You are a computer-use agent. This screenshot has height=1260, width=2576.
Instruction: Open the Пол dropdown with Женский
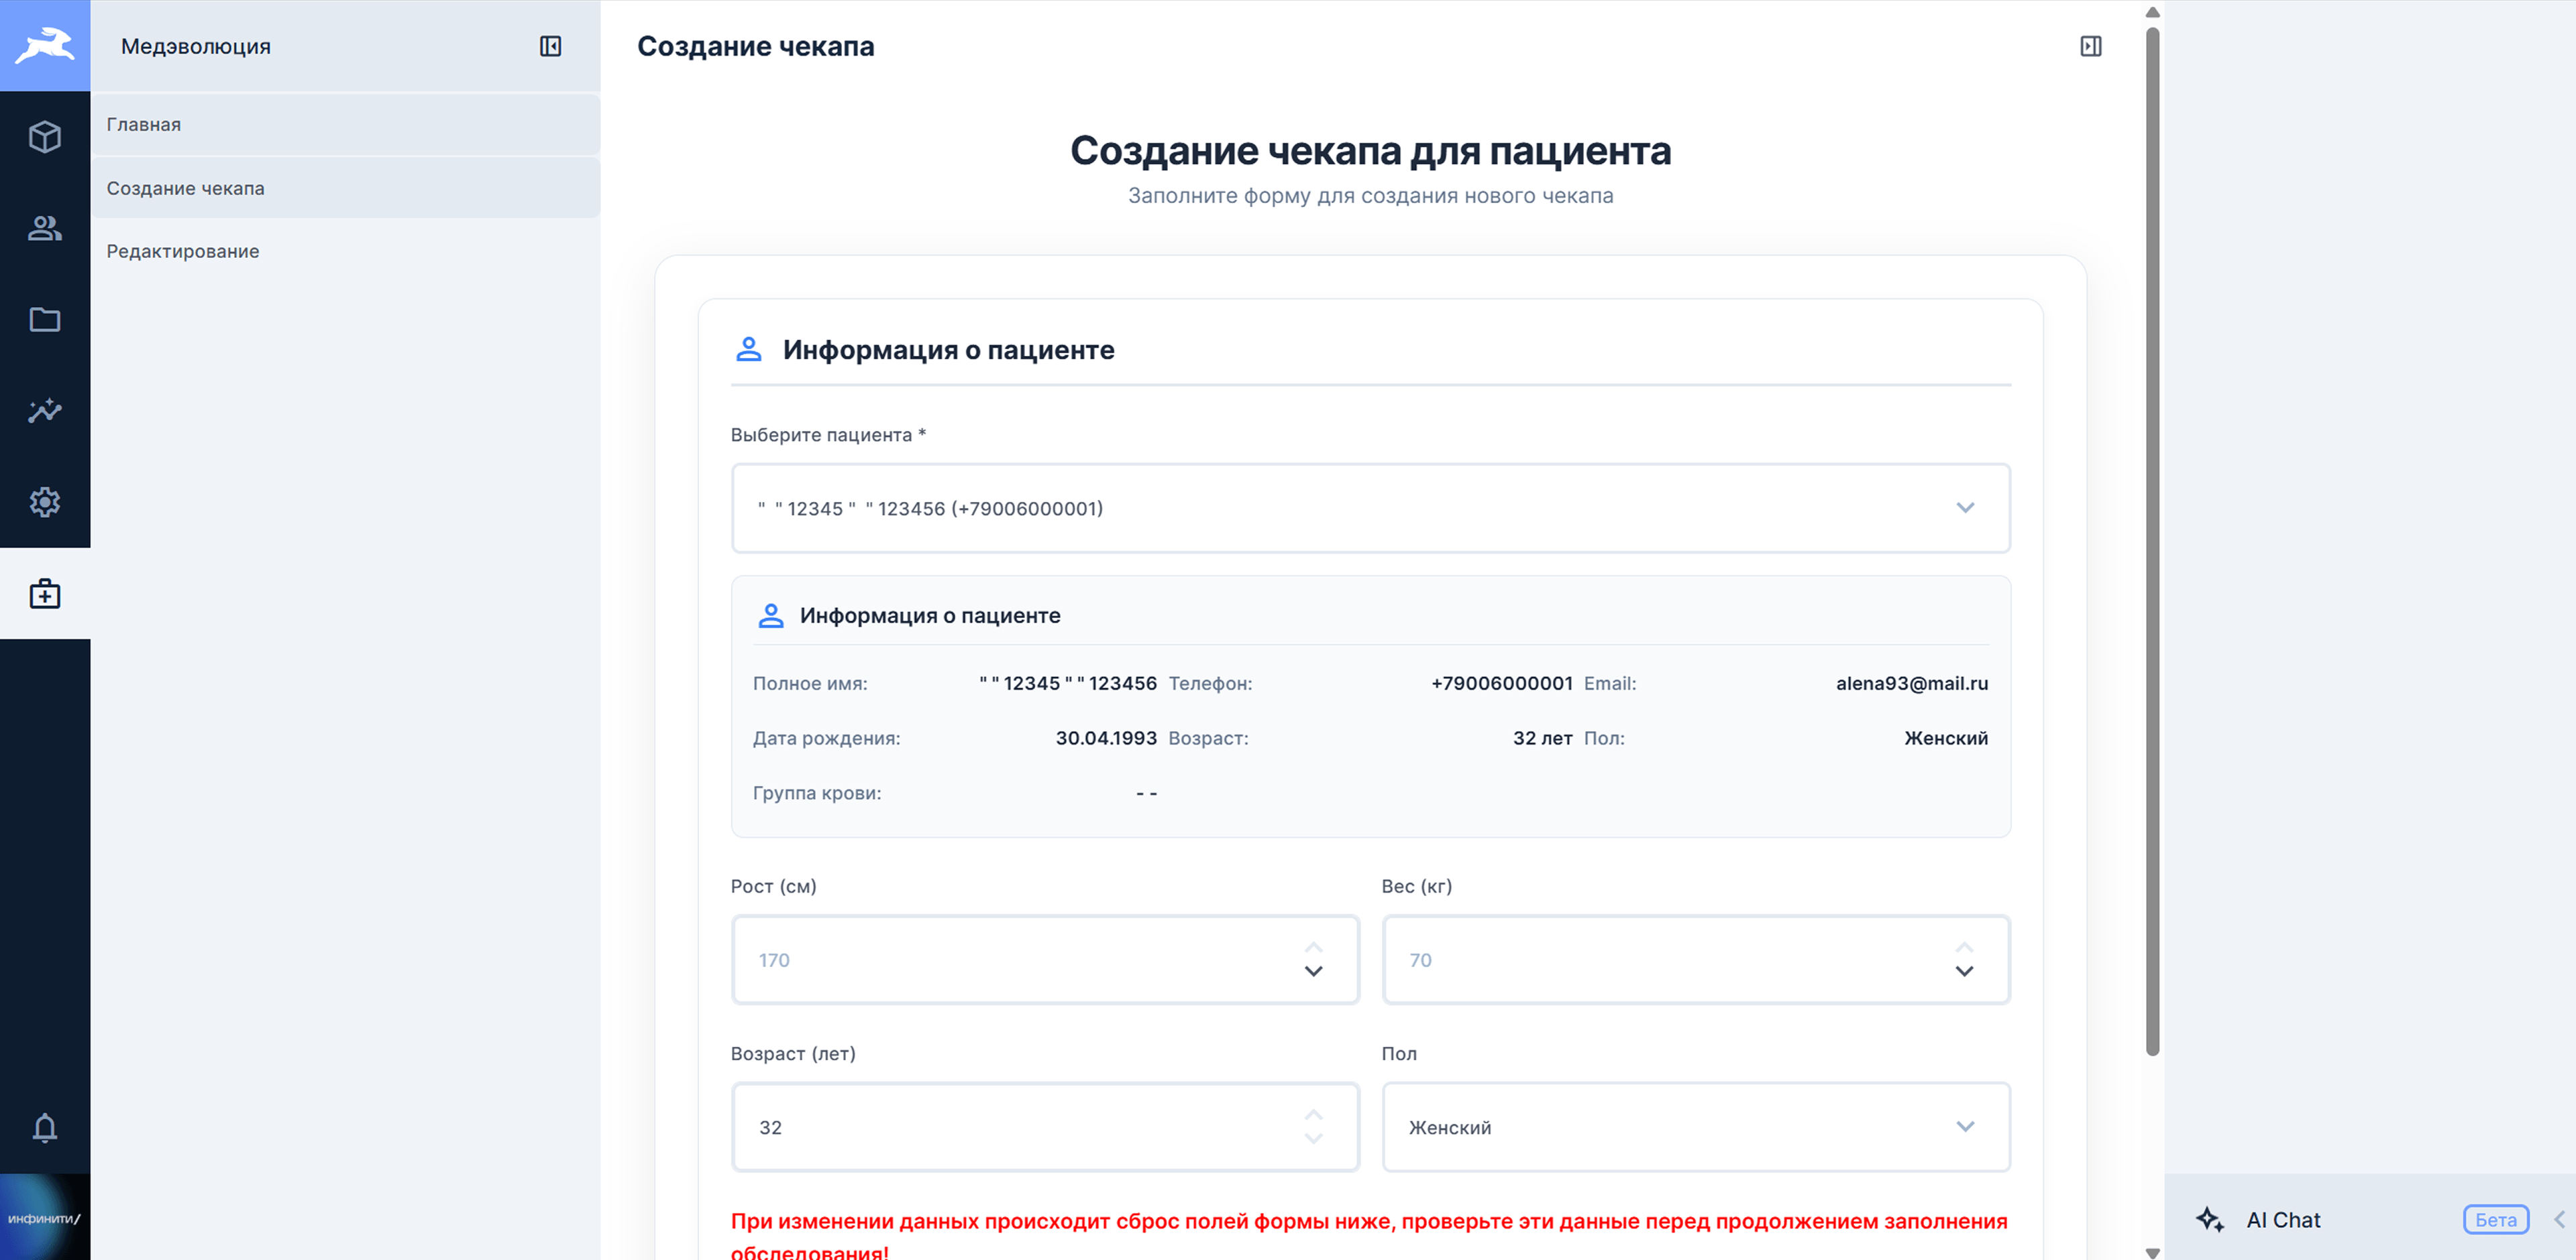[1695, 1127]
